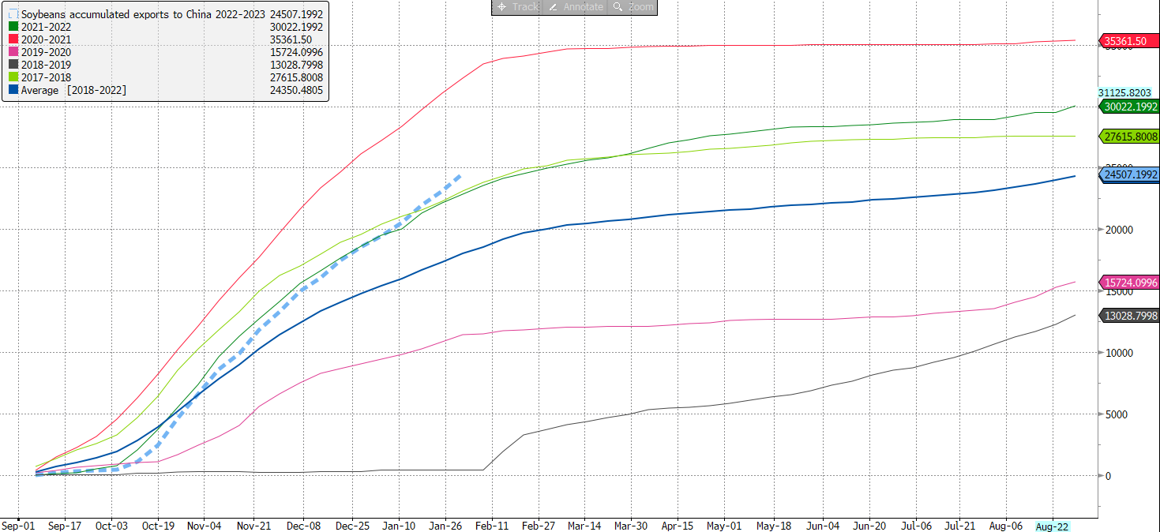The width and height of the screenshot is (1160, 532).
Task: Click the Track crosshair icon
Action: click(x=501, y=6)
